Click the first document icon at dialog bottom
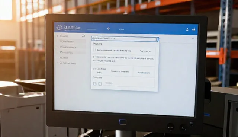 click(95, 83)
